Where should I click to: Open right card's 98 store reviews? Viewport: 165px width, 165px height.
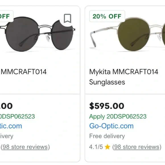(137, 147)
